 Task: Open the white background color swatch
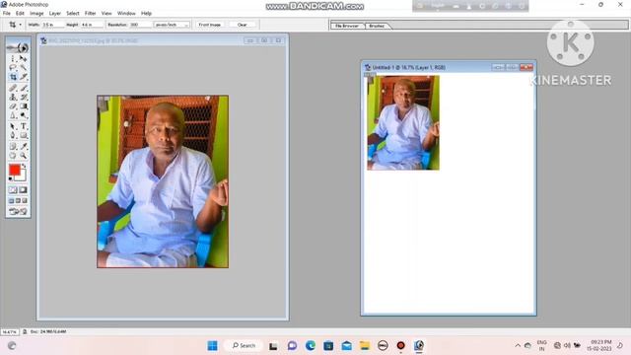point(22,177)
